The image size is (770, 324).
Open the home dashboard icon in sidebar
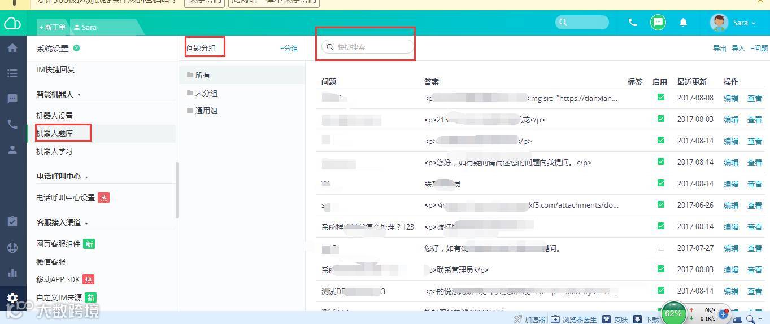click(12, 48)
